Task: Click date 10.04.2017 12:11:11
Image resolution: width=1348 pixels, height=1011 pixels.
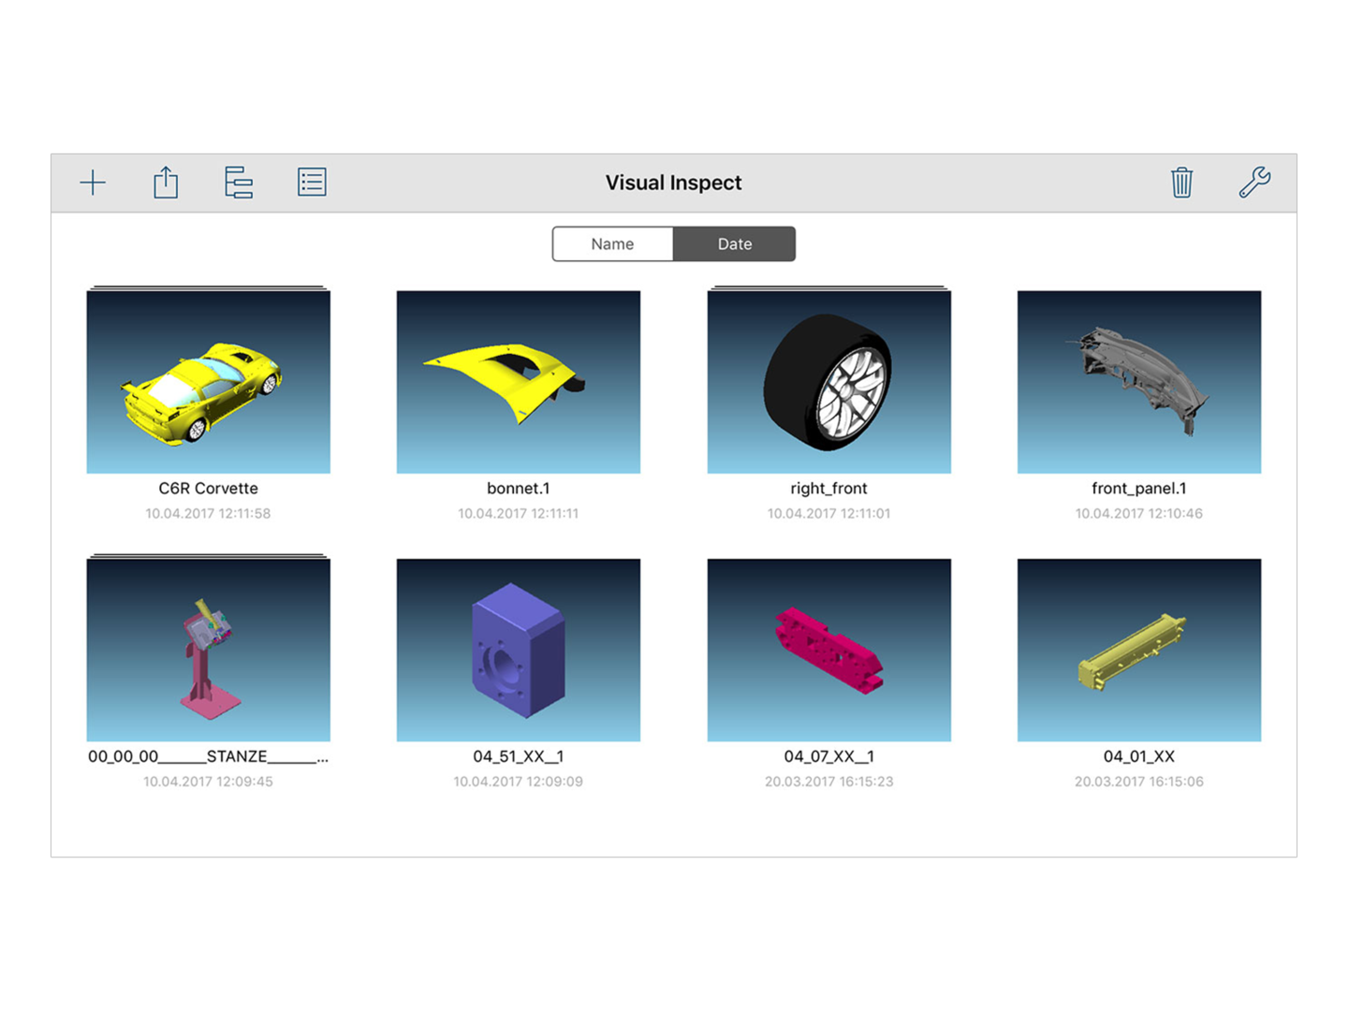Action: click(x=519, y=513)
